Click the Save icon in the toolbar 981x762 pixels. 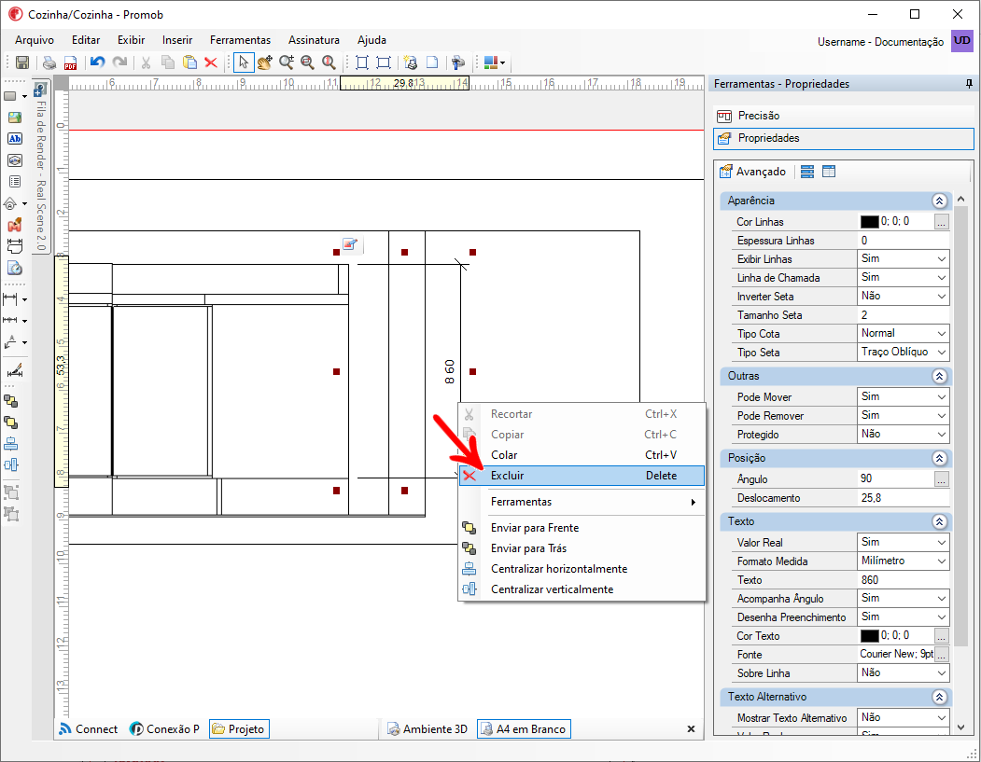coord(22,62)
